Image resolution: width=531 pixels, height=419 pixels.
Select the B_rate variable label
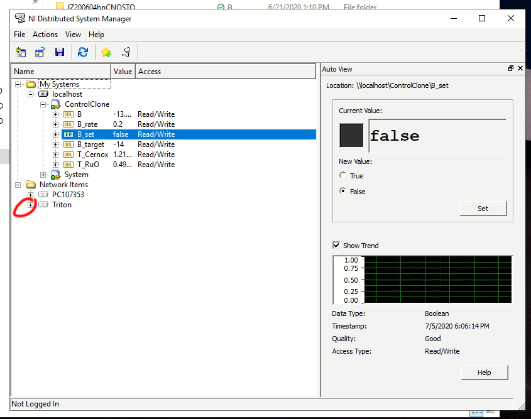click(87, 124)
